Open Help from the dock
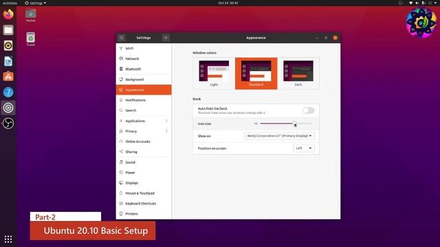Viewport: 440px width, 247px height. click(x=8, y=92)
